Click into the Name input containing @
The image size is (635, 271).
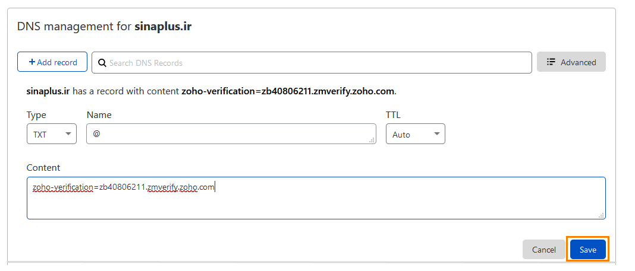[231, 134]
